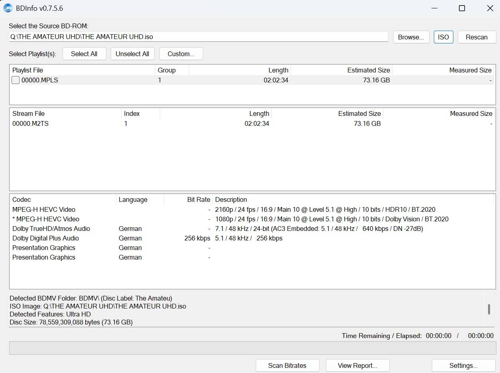Click the Description column header
The height and width of the screenshot is (373, 500).
click(x=354, y=199)
